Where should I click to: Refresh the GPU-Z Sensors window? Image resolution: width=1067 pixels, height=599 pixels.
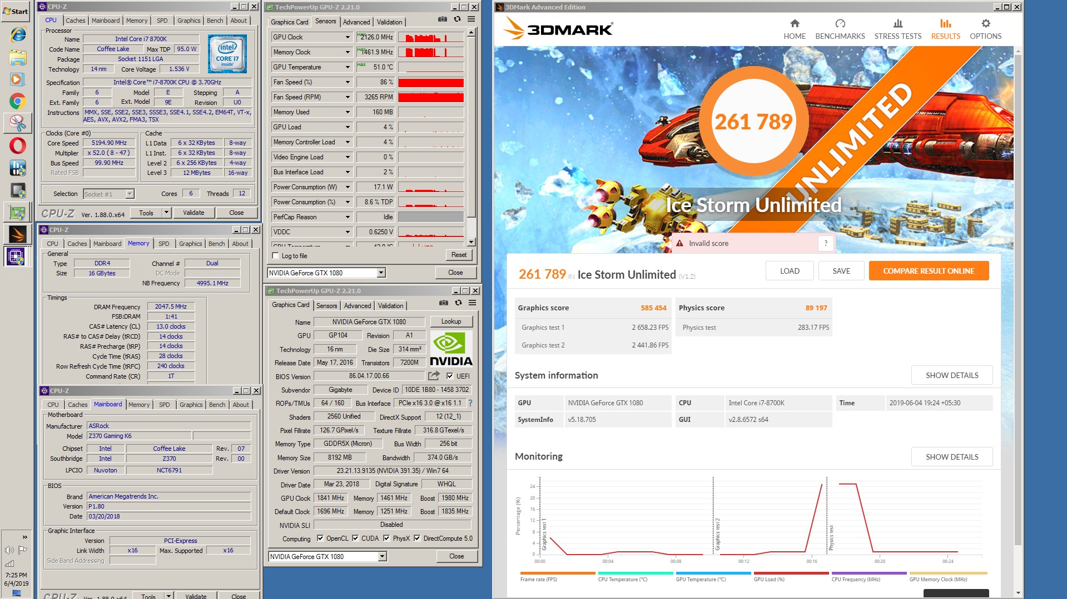click(x=457, y=19)
